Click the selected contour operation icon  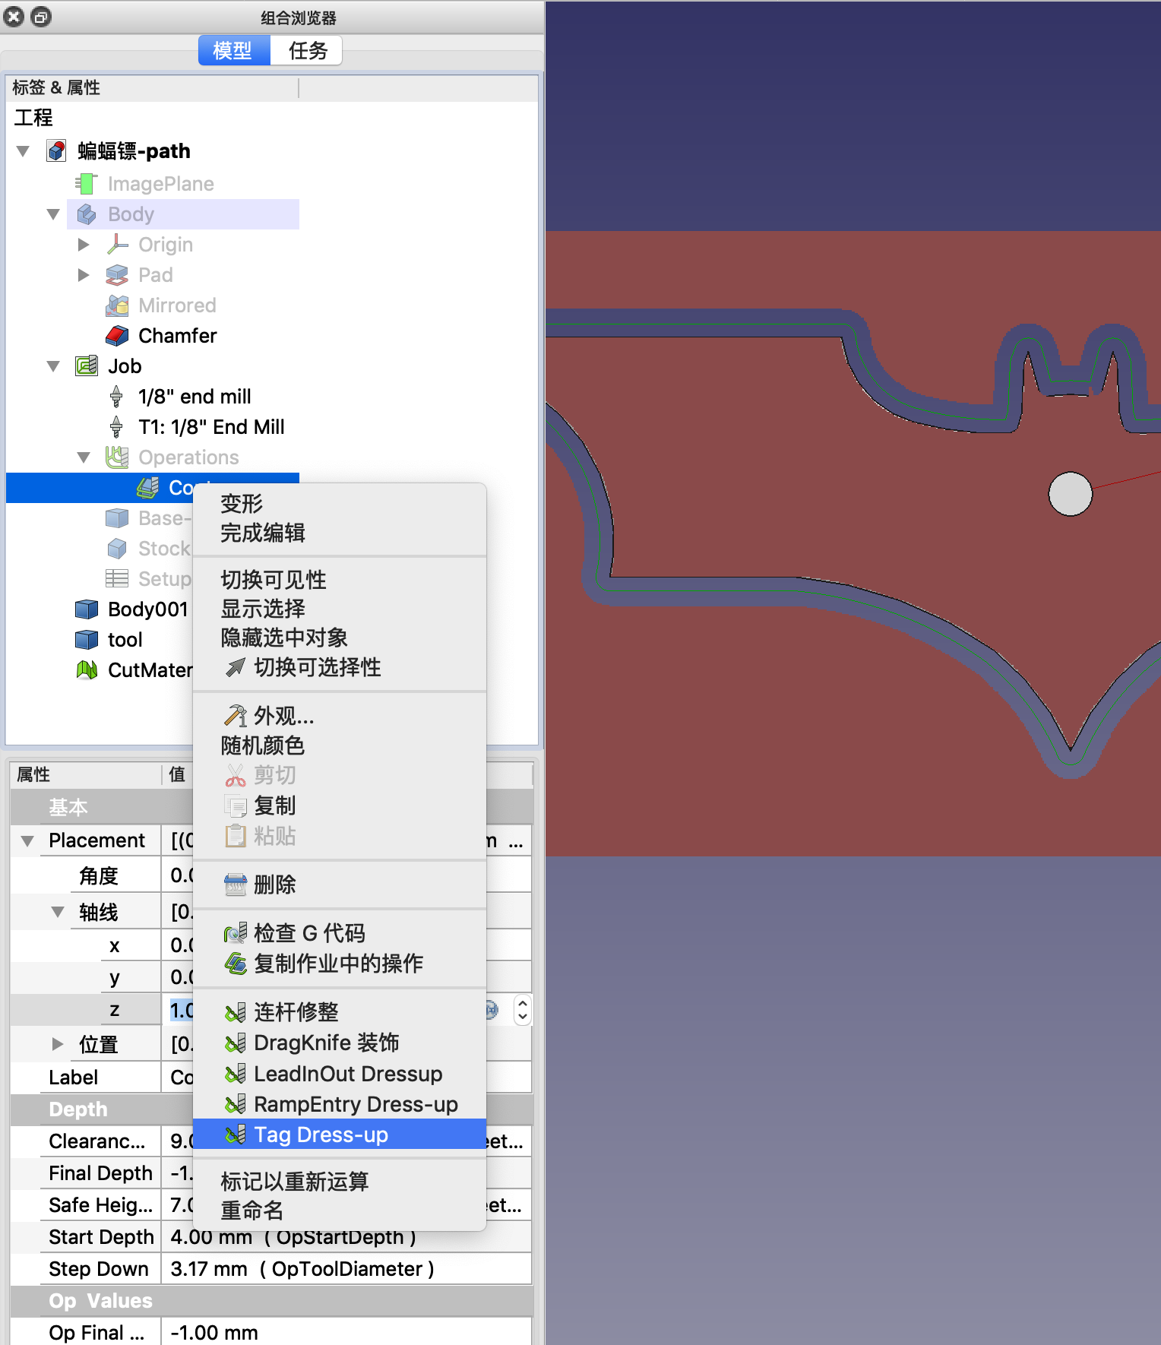point(147,487)
